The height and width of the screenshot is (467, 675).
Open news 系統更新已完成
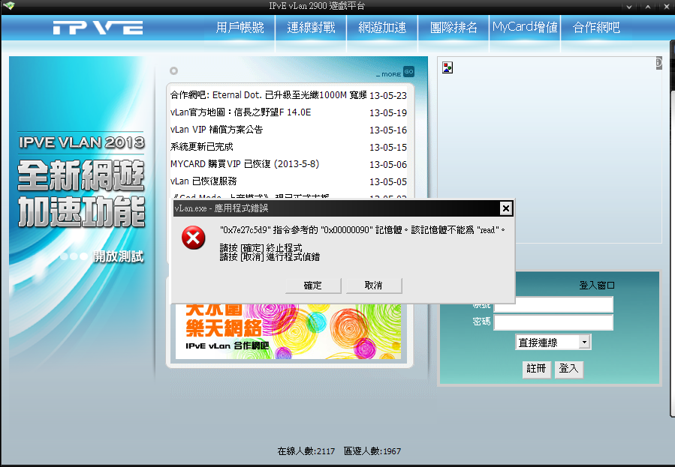201,146
